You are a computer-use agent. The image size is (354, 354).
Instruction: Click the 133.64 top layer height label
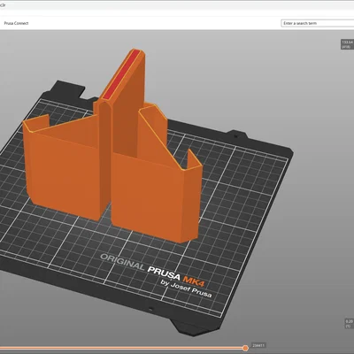347,44
